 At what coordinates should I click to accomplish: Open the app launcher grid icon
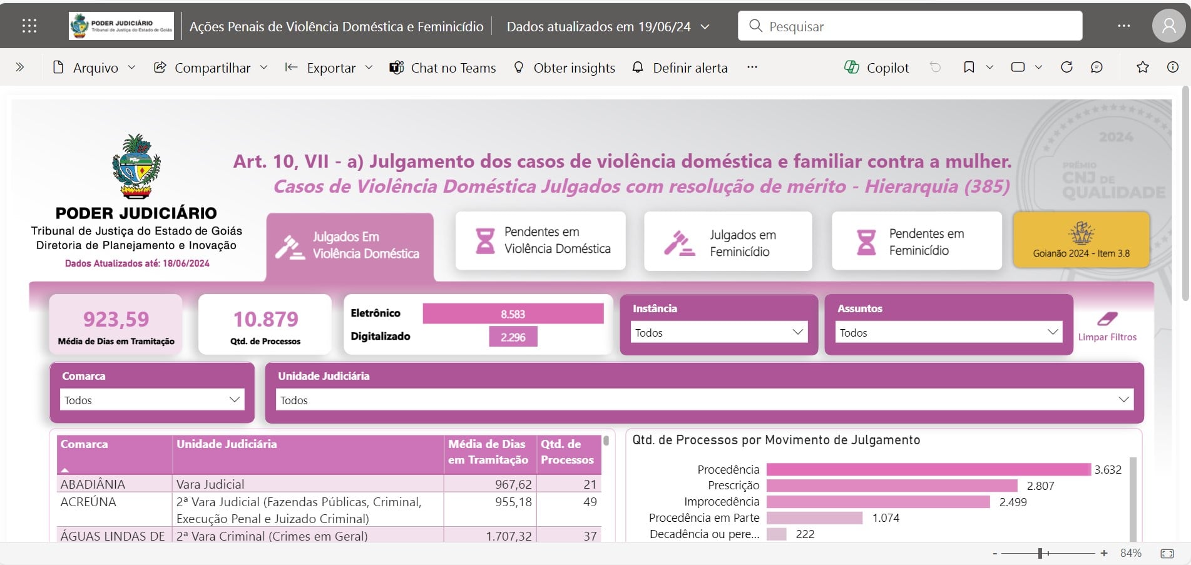(x=29, y=26)
